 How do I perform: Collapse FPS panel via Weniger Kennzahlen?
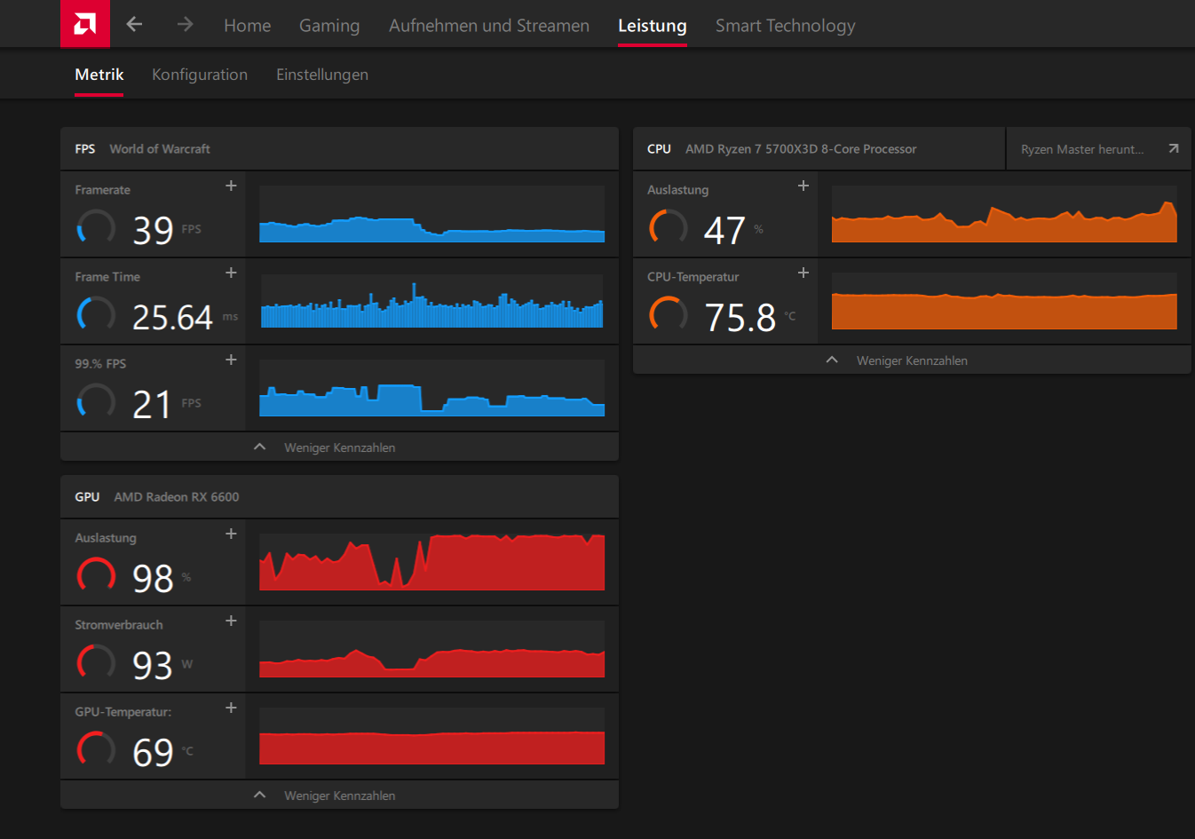point(339,447)
